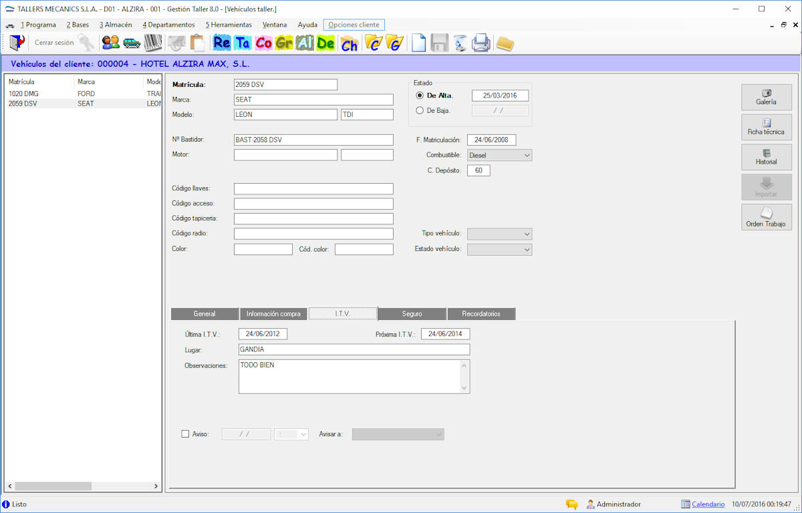Open the 'Avisar a' dropdown
The width and height of the screenshot is (802, 513).
coord(398,434)
